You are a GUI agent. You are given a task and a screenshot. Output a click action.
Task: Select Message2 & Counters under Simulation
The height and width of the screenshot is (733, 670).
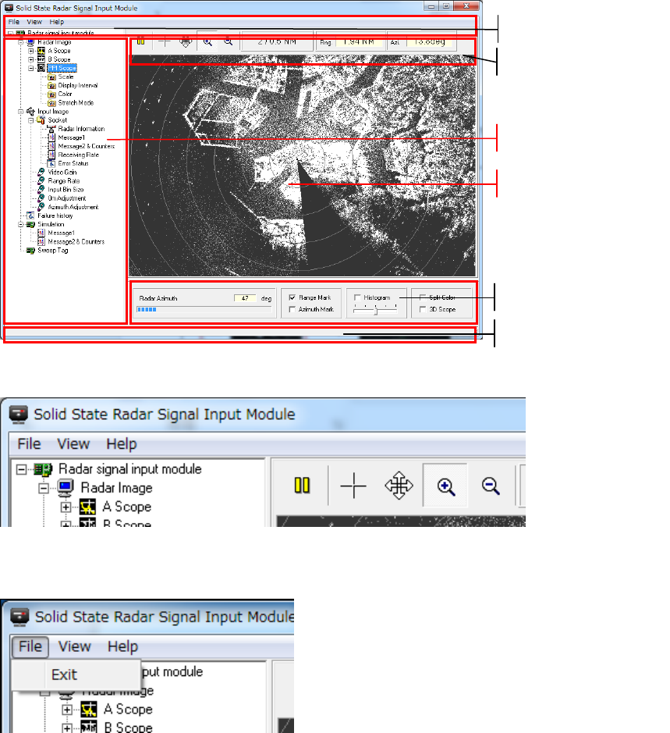click(x=76, y=242)
